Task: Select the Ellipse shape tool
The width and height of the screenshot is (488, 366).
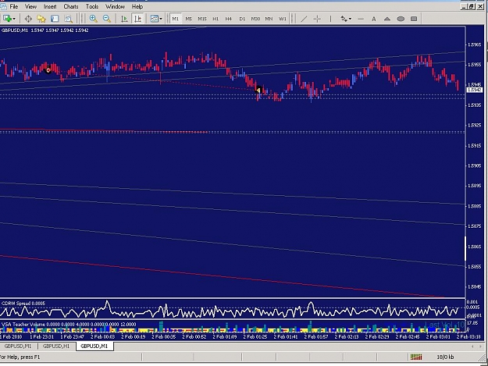Action: [x=401, y=19]
